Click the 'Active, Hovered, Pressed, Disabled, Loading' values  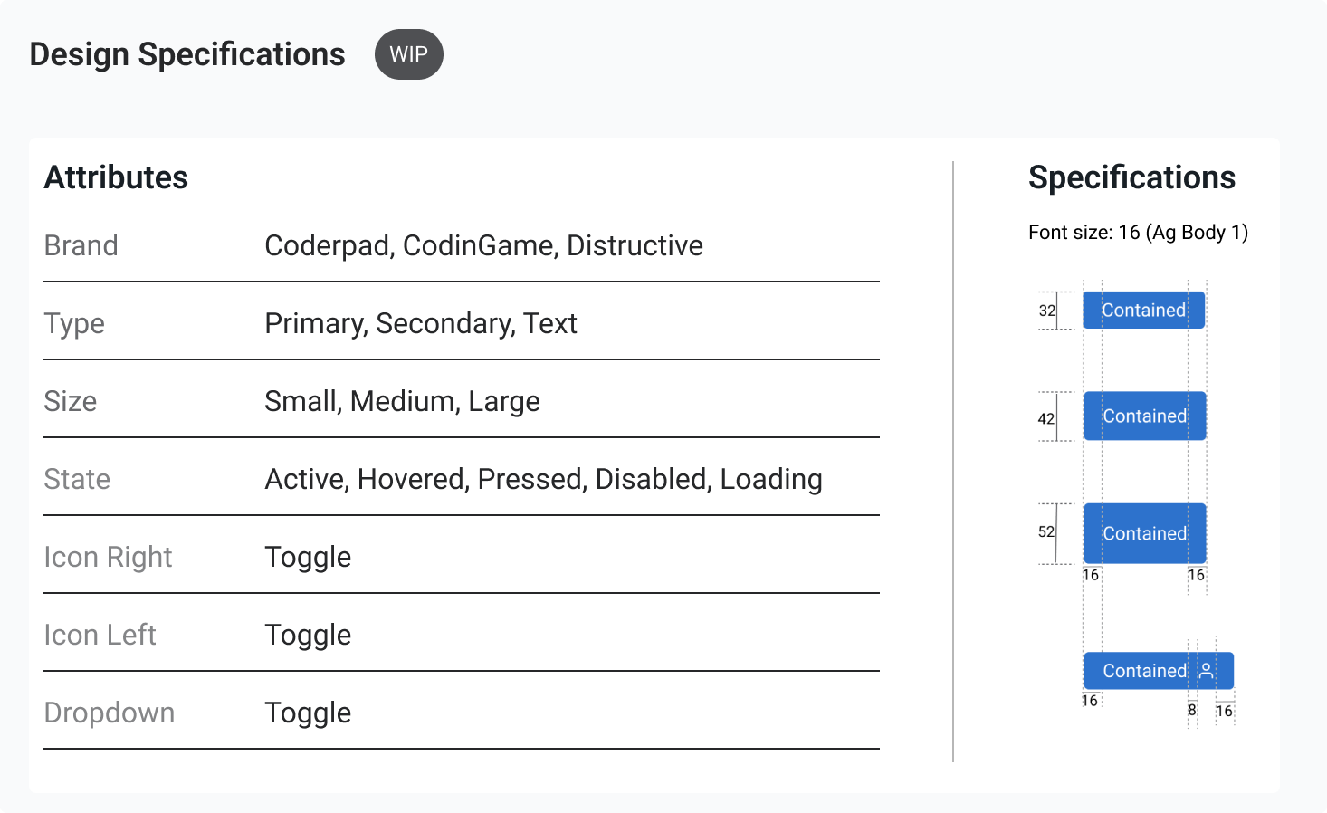click(543, 479)
